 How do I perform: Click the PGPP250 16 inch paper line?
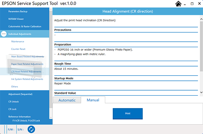click(95, 50)
